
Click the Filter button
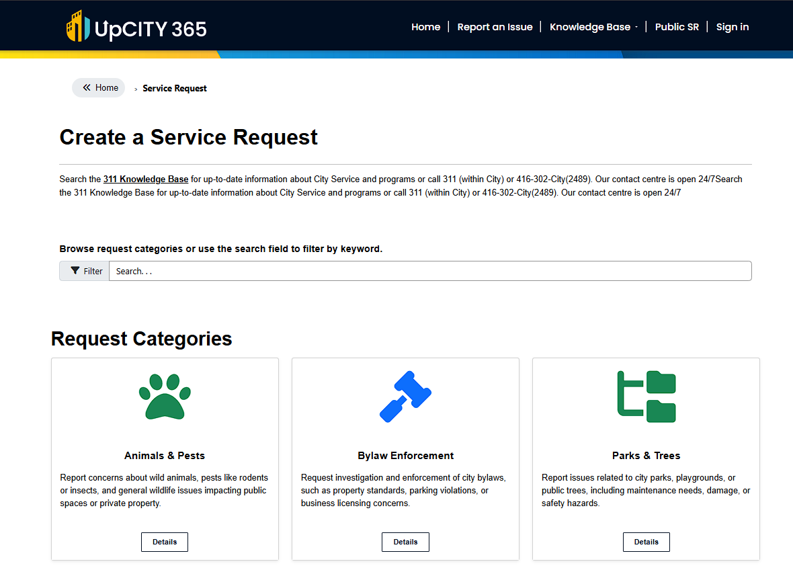point(84,270)
